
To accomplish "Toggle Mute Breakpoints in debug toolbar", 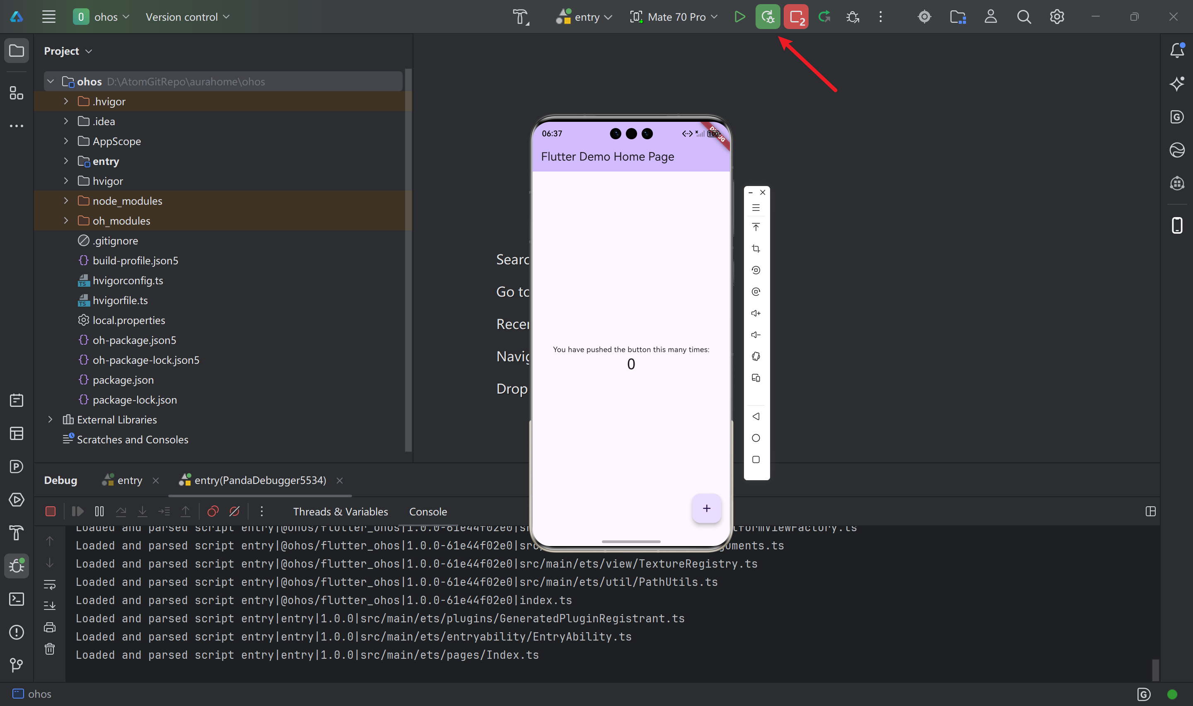I will click(x=234, y=511).
